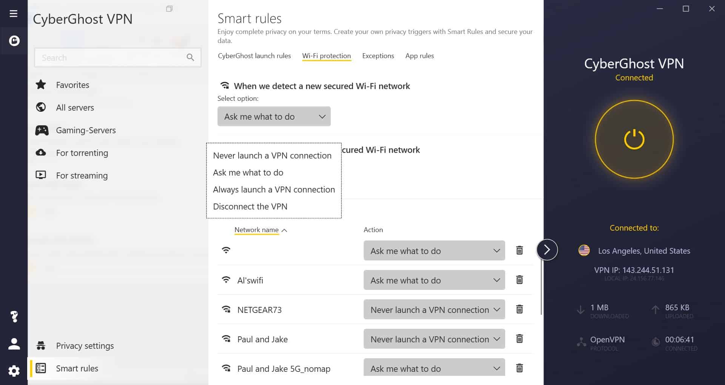The width and height of the screenshot is (725, 385).
Task: Open the NETGEAR73 action dropdown
Action: [x=434, y=310]
